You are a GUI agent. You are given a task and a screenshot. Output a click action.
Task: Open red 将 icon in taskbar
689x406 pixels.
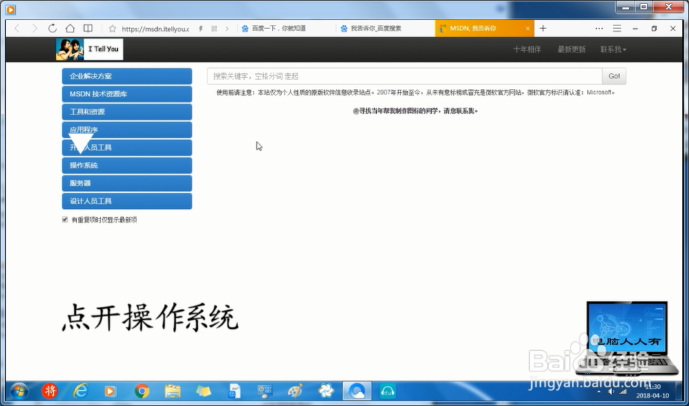[49, 391]
